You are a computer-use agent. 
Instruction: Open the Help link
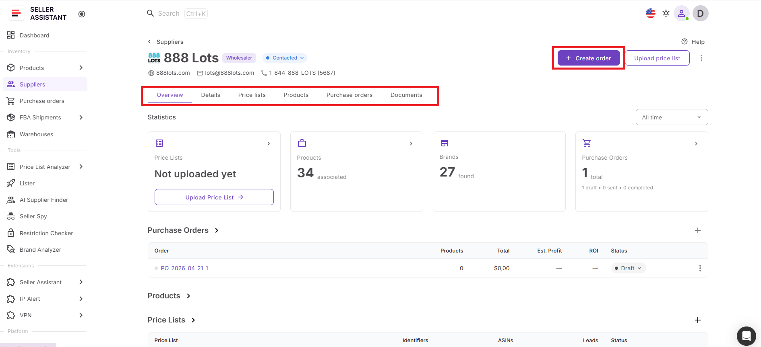point(693,42)
